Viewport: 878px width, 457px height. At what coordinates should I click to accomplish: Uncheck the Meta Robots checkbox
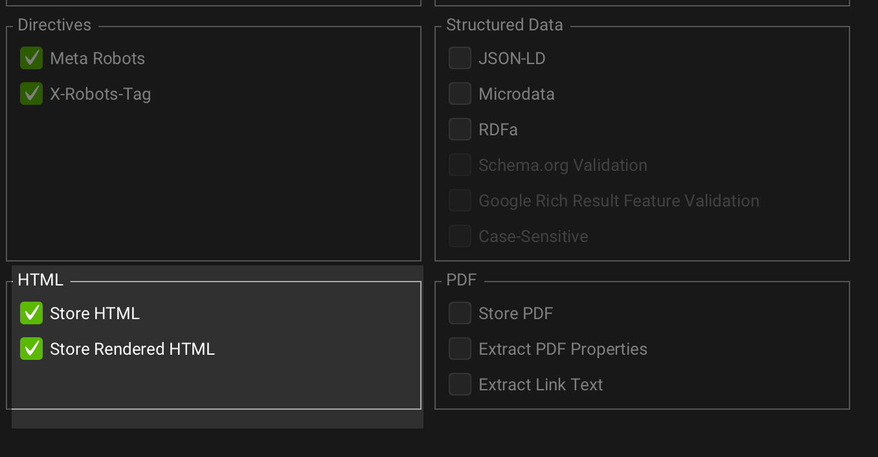point(31,58)
